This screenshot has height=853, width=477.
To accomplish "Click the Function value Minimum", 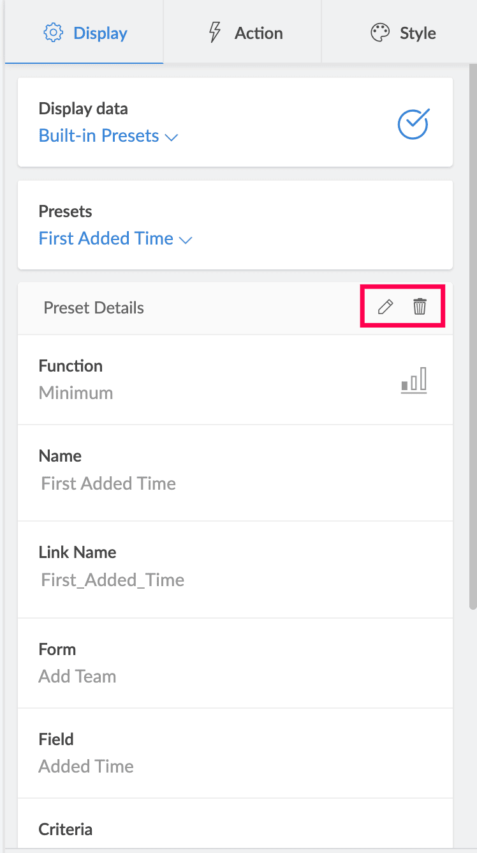I will pyautogui.click(x=76, y=393).
